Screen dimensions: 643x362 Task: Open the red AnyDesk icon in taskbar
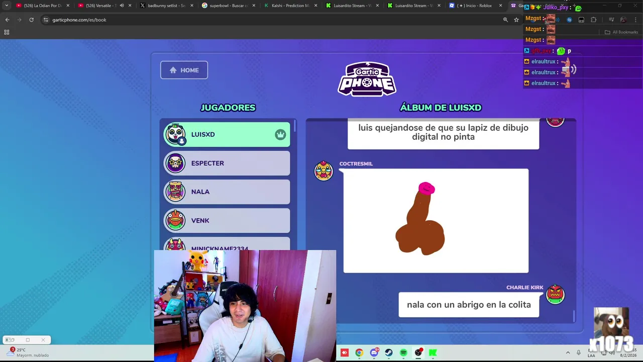345,353
